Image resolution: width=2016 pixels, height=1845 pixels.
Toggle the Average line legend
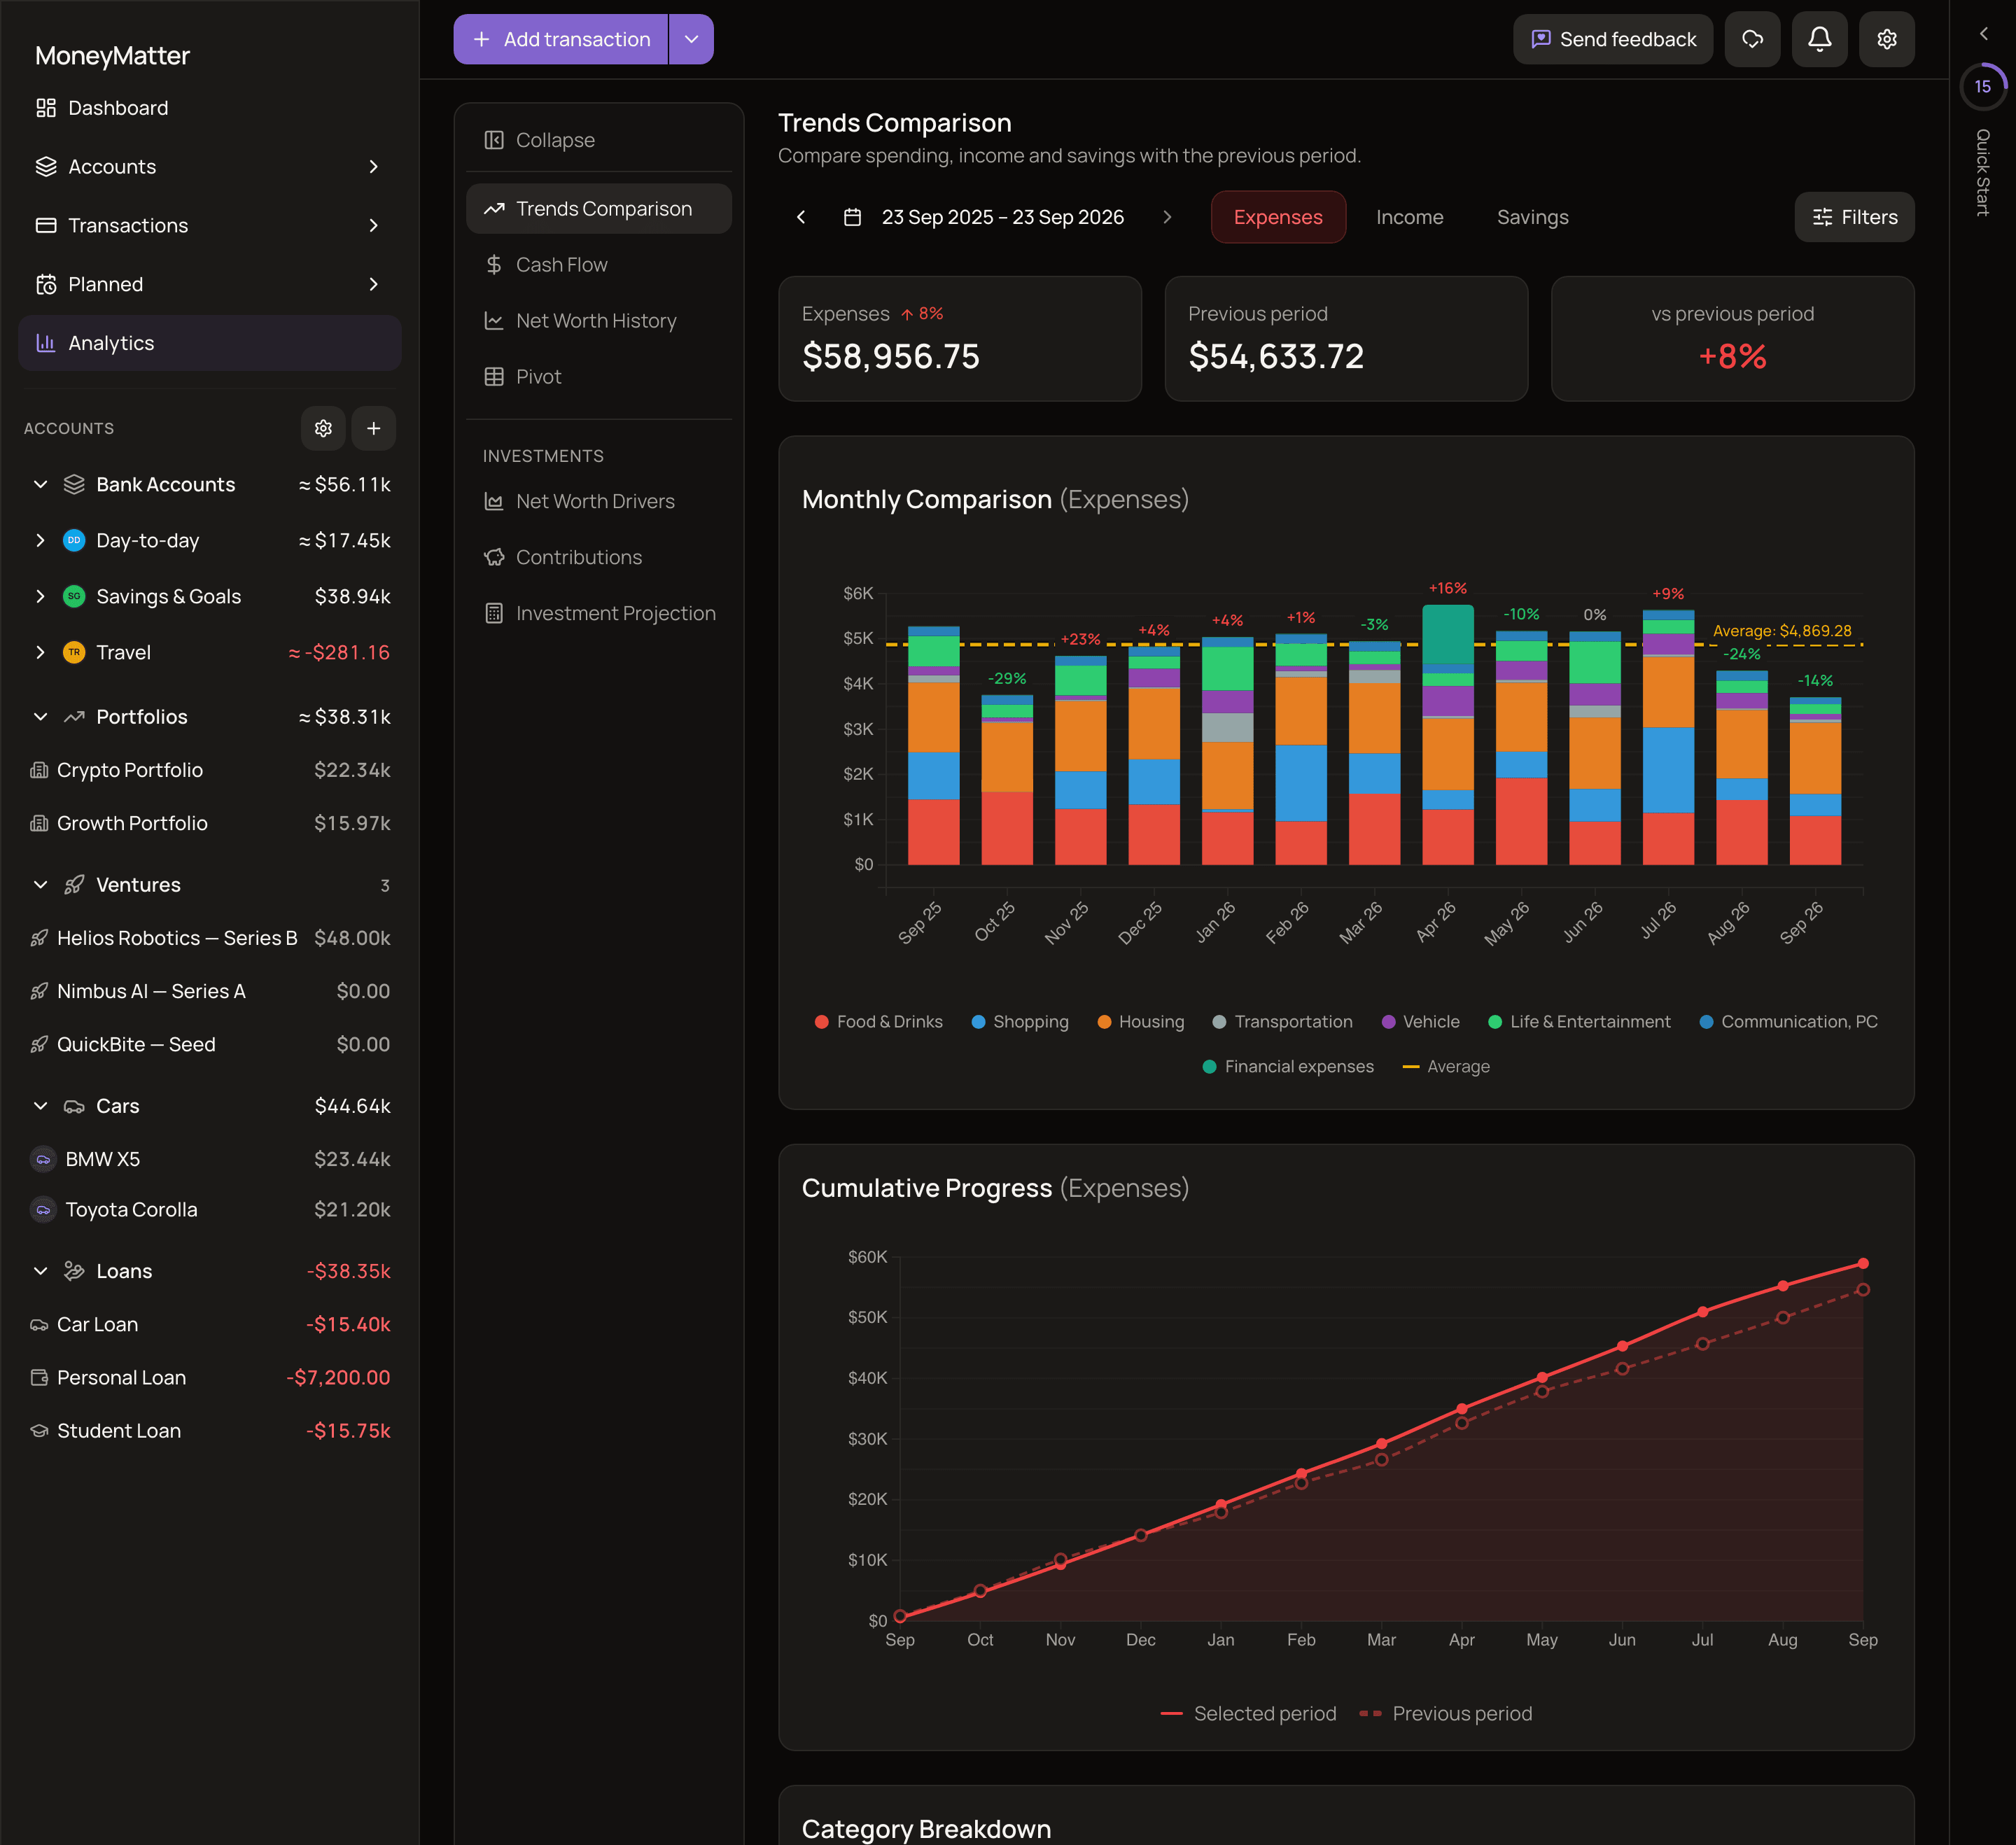coord(1446,1066)
